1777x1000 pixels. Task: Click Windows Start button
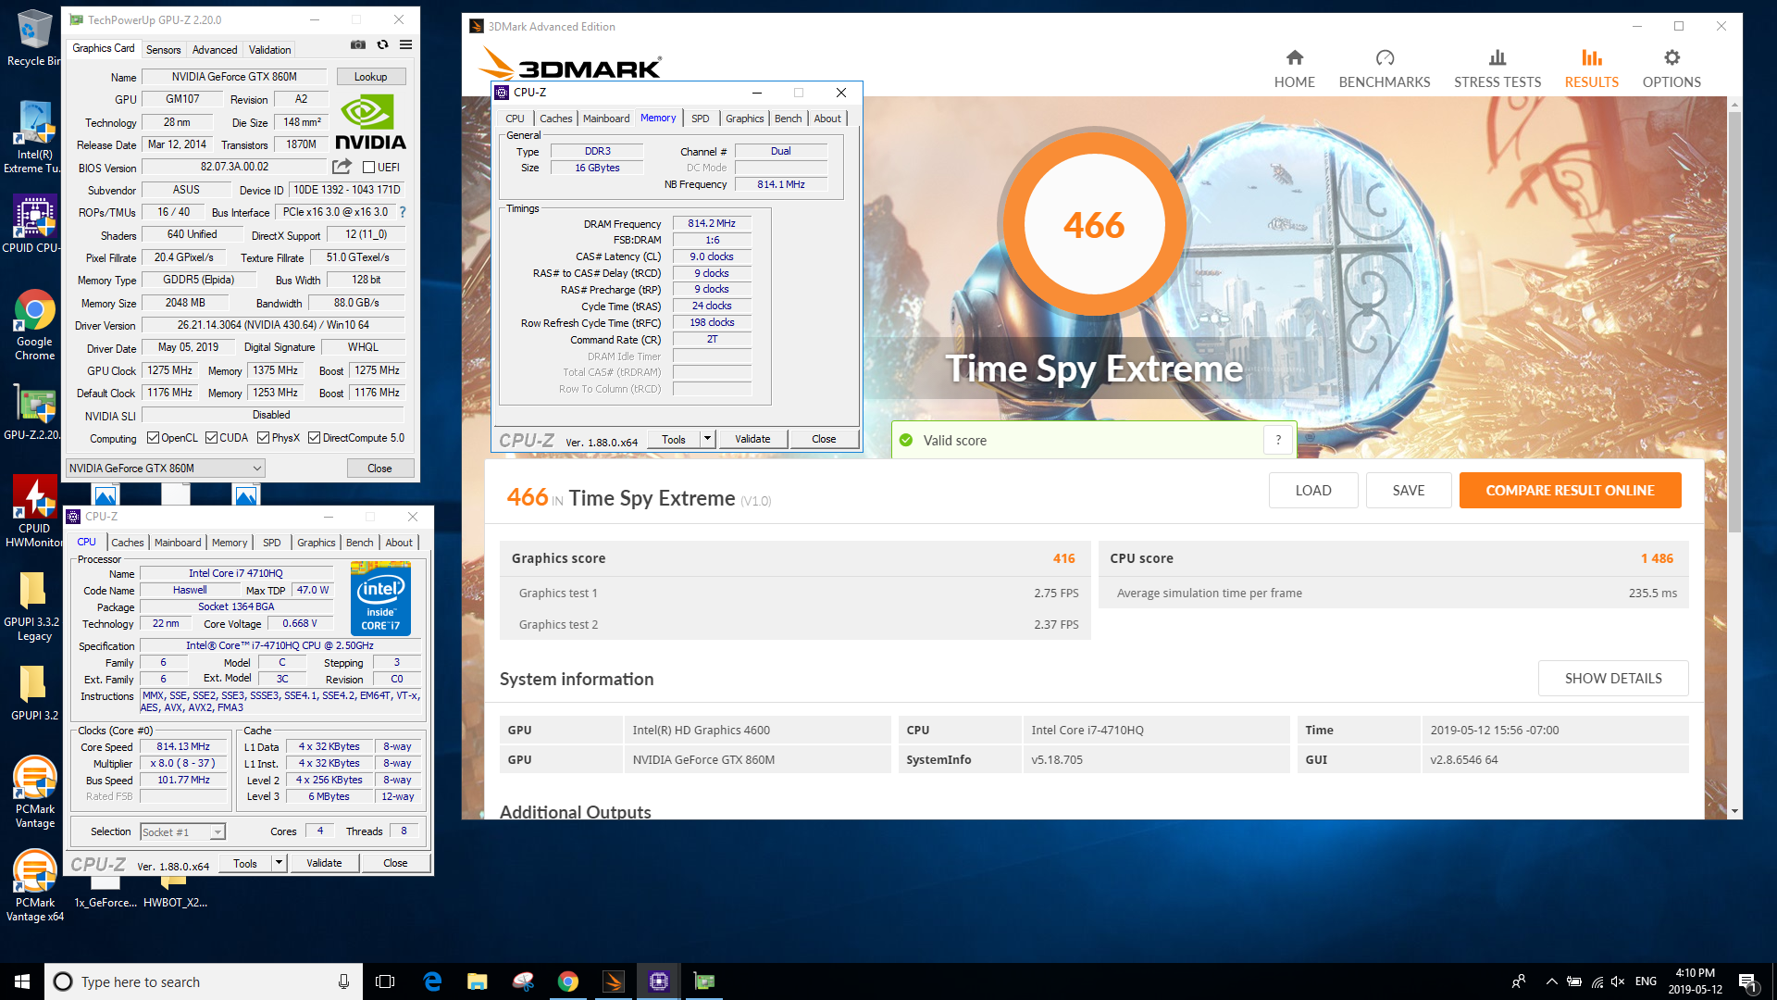[22, 981]
